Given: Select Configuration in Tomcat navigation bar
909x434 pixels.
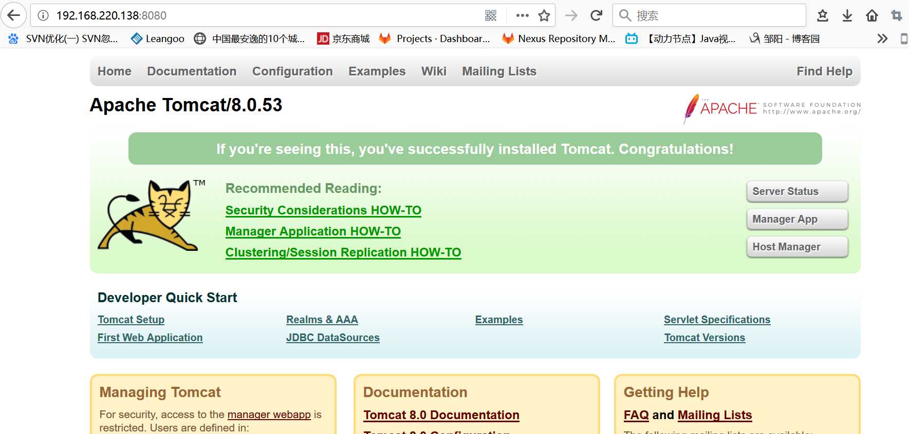Looking at the screenshot, I should point(292,71).
